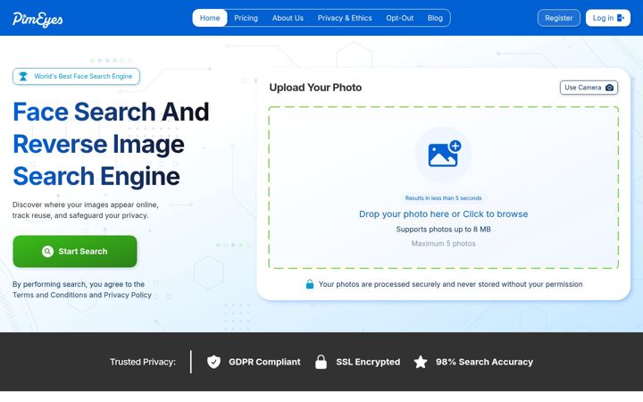The image size is (643, 402).
Task: Select Opt-Out in the navigation bar
Action: 400,18
